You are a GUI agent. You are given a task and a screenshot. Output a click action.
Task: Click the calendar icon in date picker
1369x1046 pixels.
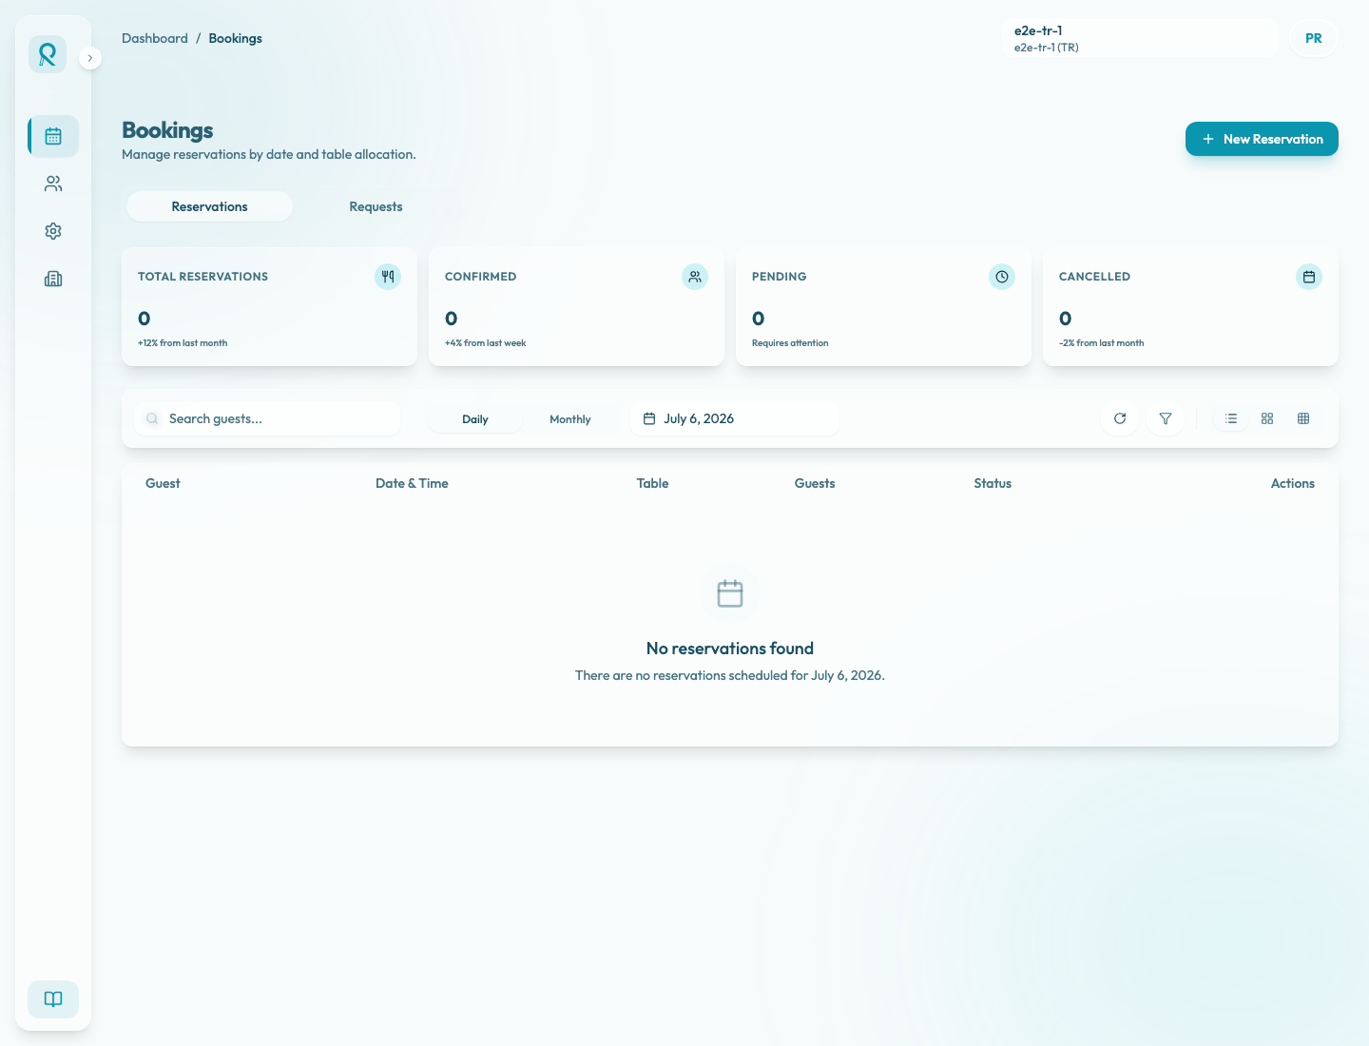tap(649, 418)
